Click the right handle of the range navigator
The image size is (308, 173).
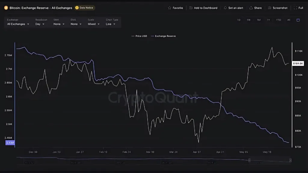pos(290,160)
